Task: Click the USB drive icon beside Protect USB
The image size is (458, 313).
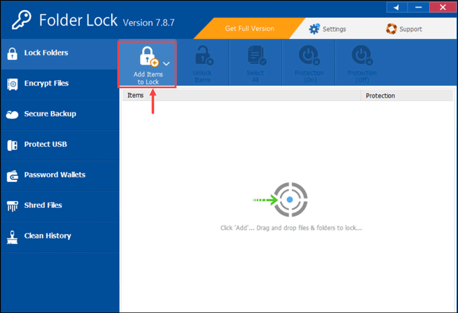Action: [x=12, y=145]
